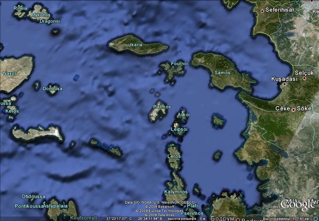The height and width of the screenshot is (221, 319).
Task: Click the Бодрум city label
Action: point(222,218)
